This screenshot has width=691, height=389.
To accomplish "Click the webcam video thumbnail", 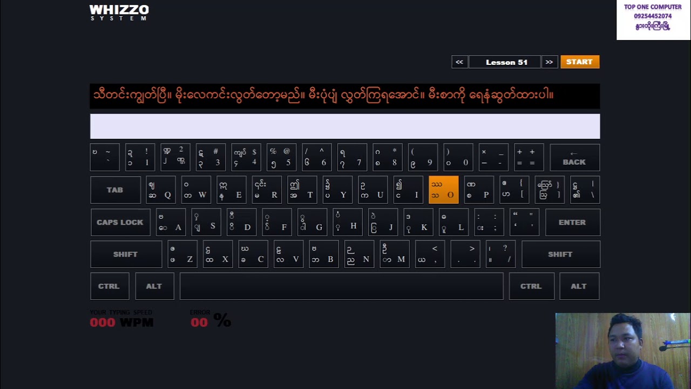I will (623, 351).
